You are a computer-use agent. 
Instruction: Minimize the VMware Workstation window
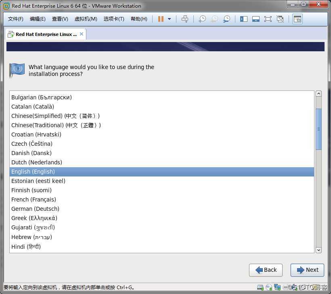click(292, 4)
